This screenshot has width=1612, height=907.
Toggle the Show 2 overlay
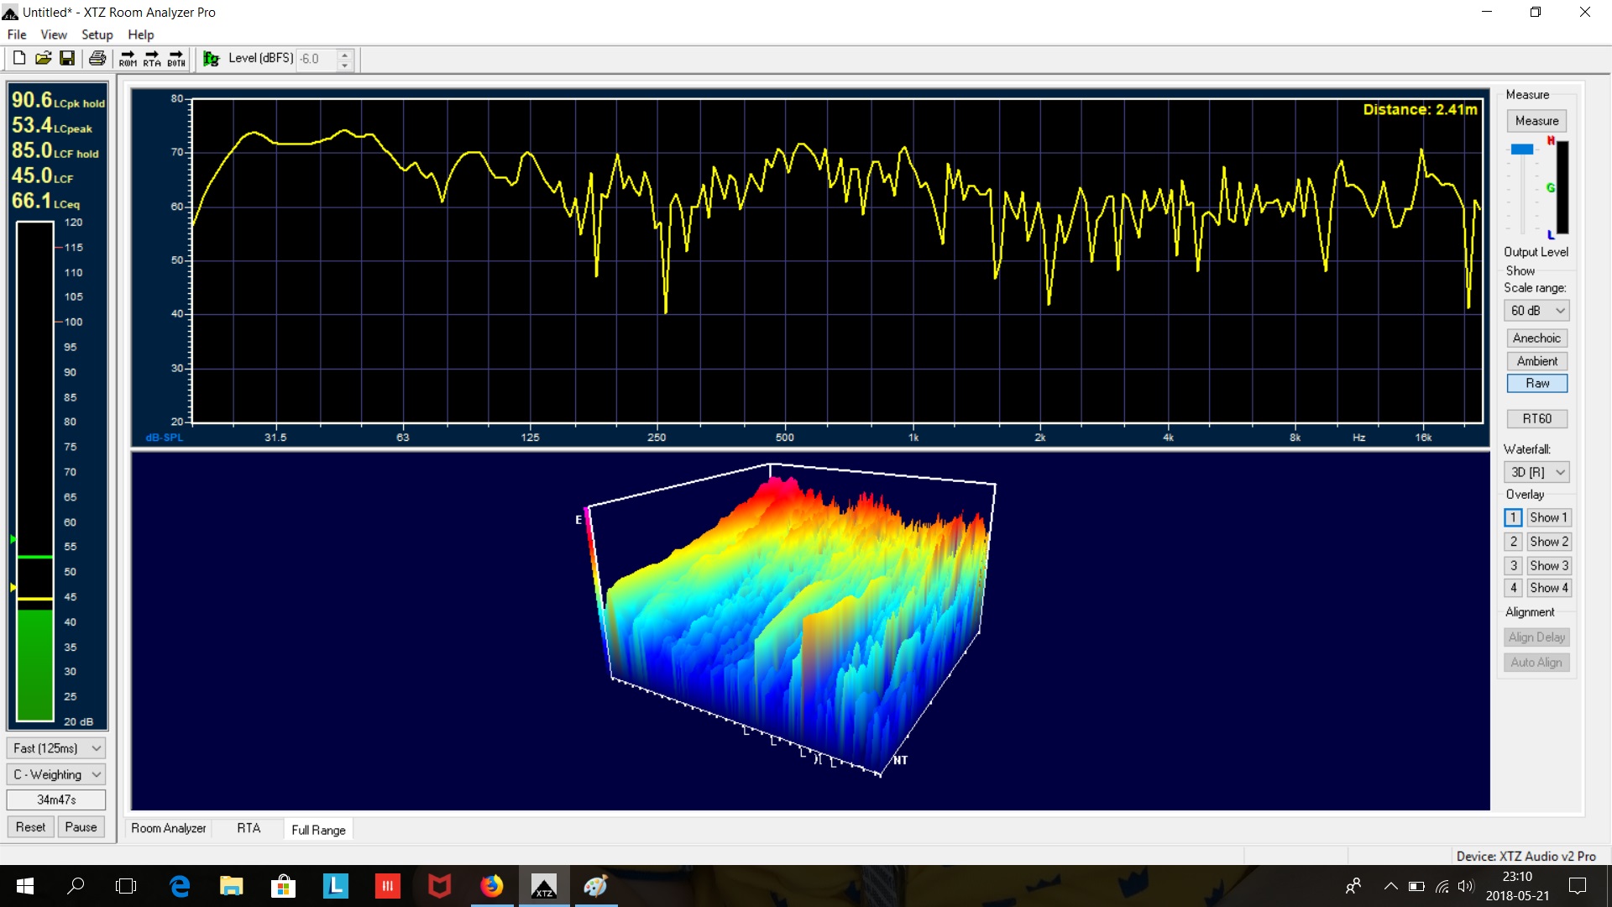[x=1549, y=542]
